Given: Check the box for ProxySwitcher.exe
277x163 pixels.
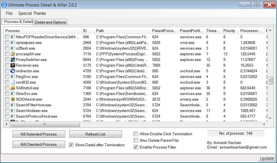Looking at the screenshot, I should pyautogui.click(x=7, y=60).
